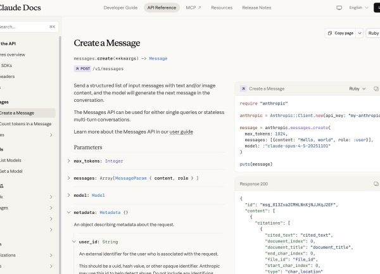The width and height of the screenshot is (380, 274).
Task: Click the Model type link
Action: (x=98, y=196)
